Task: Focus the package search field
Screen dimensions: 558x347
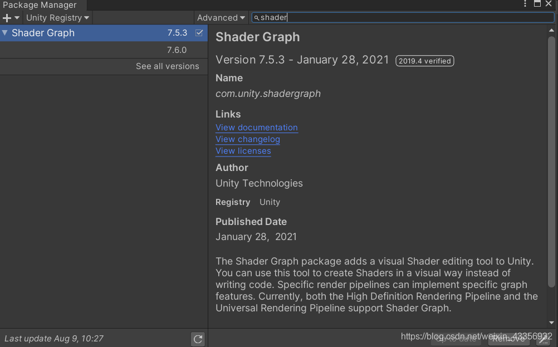Action: coord(403,17)
